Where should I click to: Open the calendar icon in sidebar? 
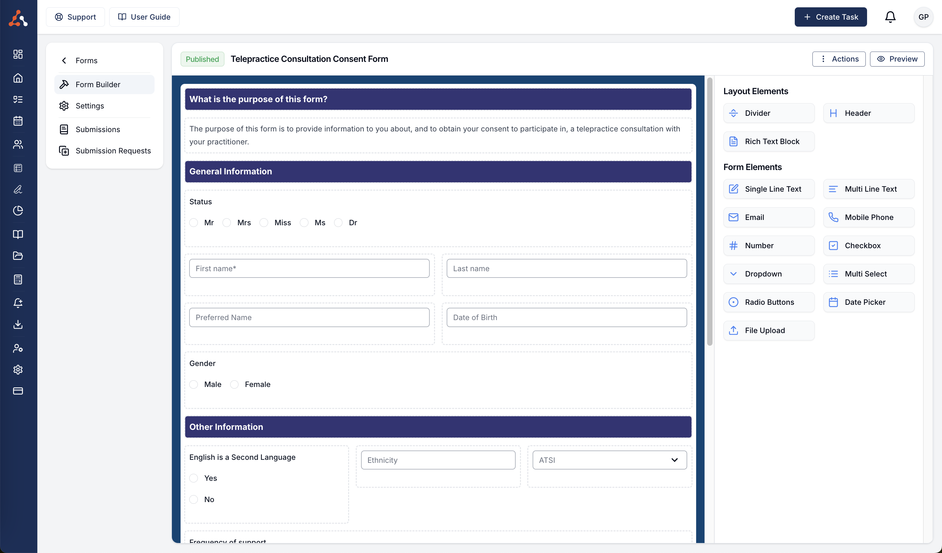click(x=18, y=120)
